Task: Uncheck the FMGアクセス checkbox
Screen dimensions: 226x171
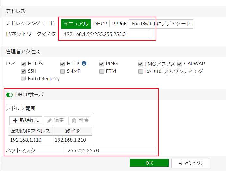Action: point(141,64)
